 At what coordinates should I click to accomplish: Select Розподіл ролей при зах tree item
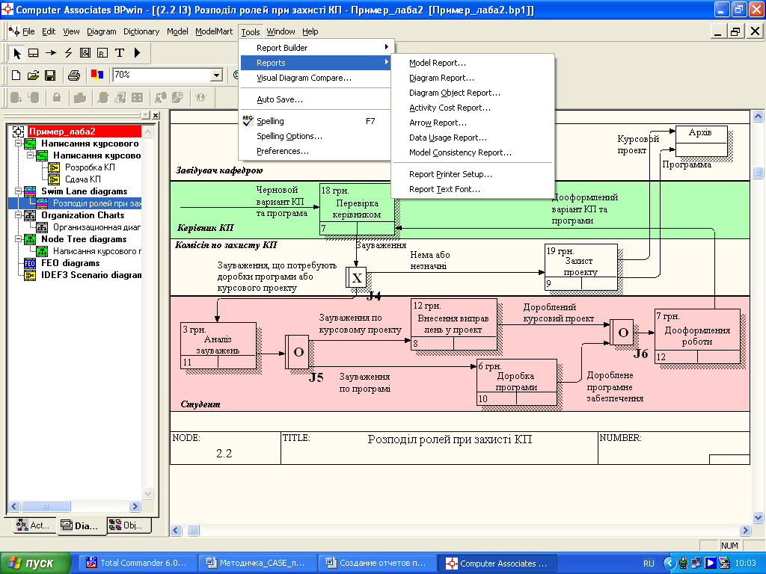pyautogui.click(x=96, y=203)
